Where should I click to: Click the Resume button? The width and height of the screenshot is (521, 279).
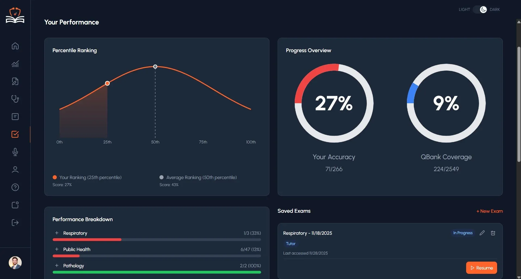(x=481, y=268)
